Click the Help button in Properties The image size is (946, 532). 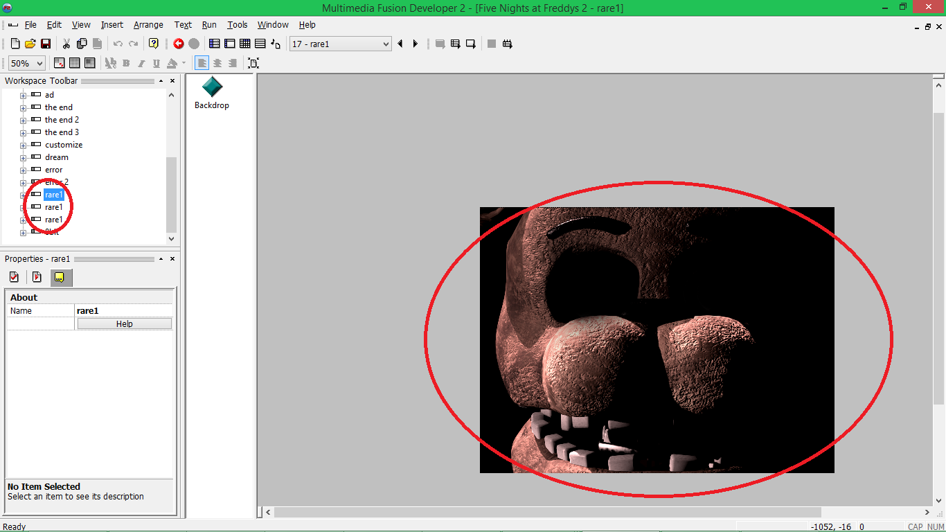point(125,324)
